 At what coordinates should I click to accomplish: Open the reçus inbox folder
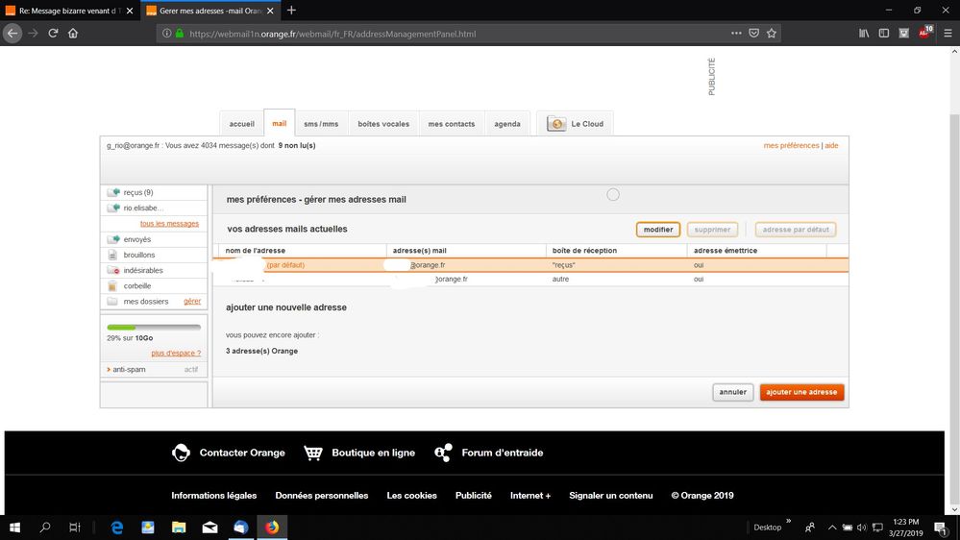point(133,192)
